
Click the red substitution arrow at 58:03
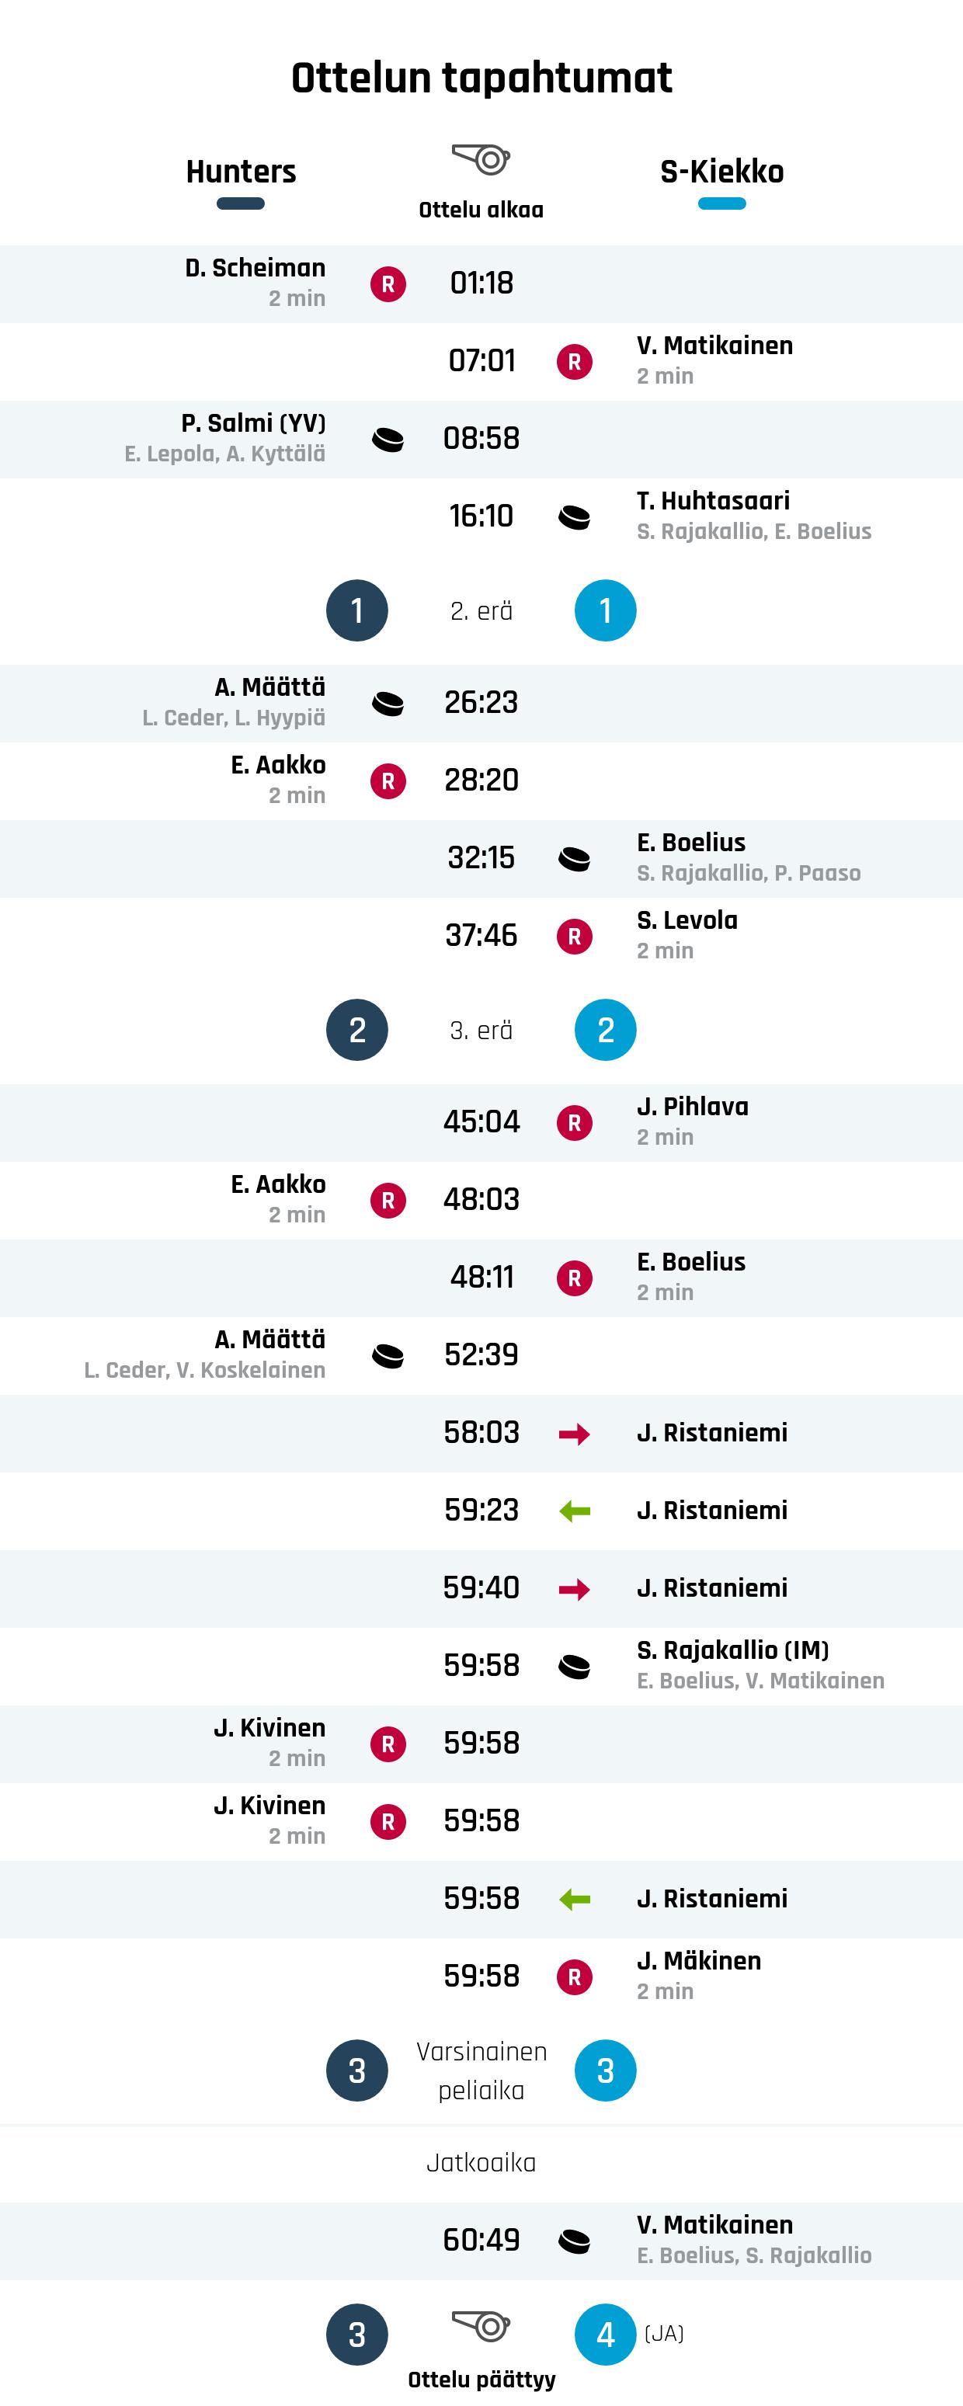coord(575,1434)
